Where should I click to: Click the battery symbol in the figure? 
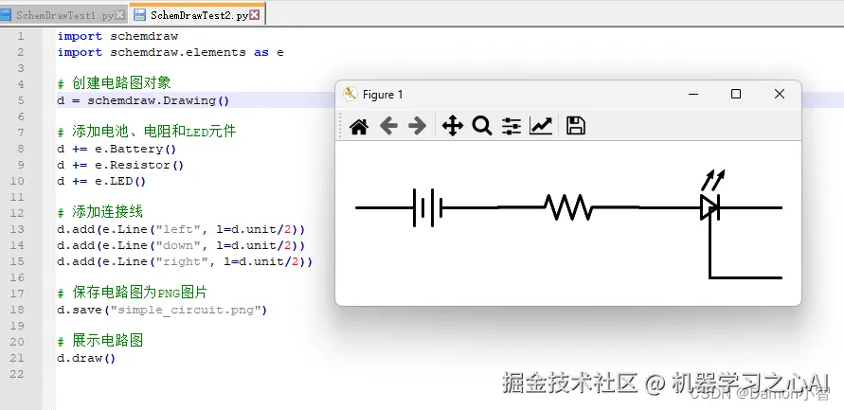click(427, 207)
